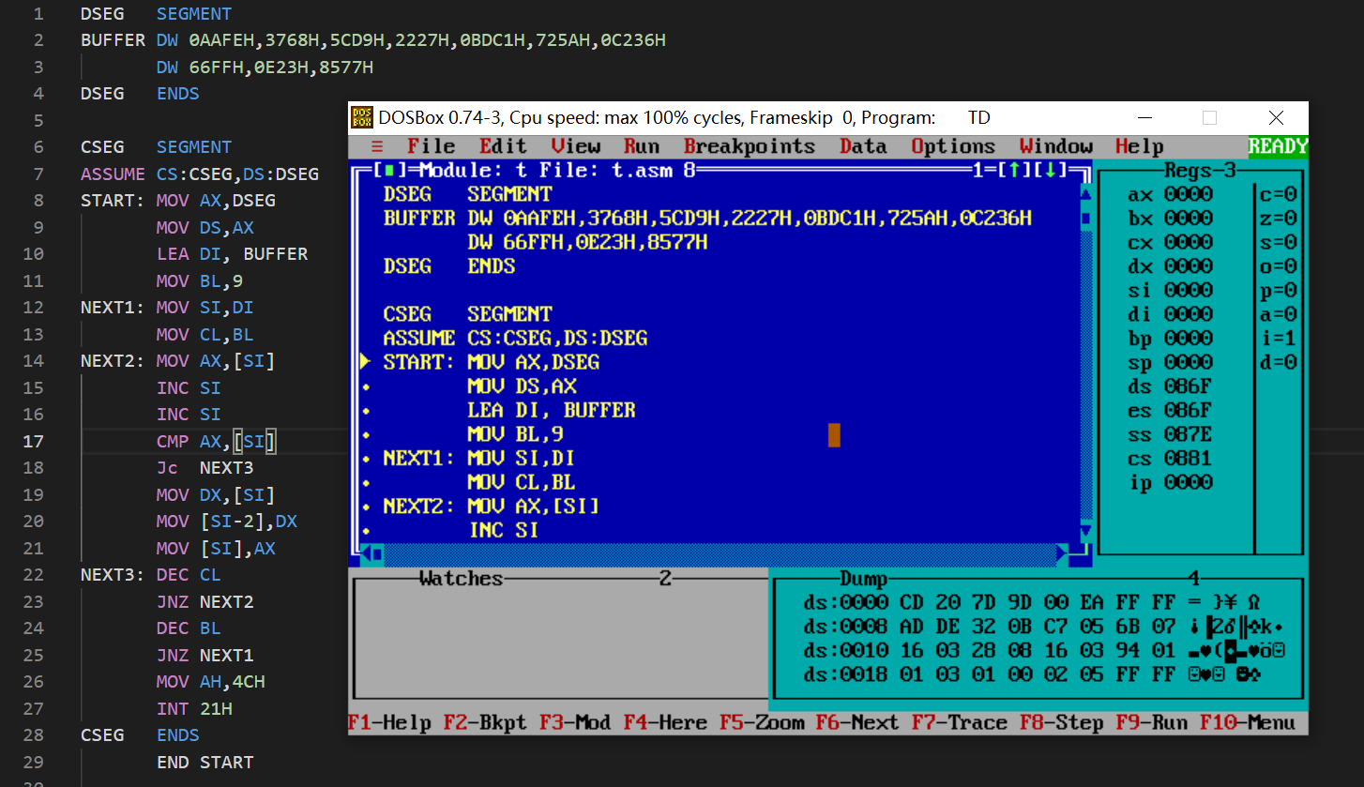Screen dimensions: 1364x787
Task: Click the Watches pane title
Action: point(462,579)
